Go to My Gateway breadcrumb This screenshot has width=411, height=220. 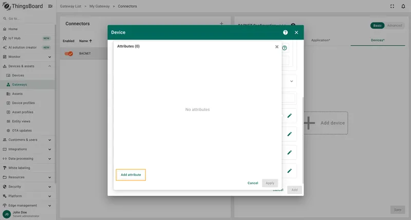click(99, 6)
